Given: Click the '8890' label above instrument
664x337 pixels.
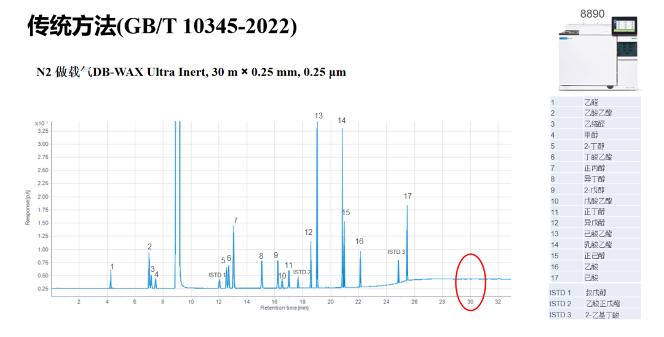Looking at the screenshot, I should click(592, 14).
